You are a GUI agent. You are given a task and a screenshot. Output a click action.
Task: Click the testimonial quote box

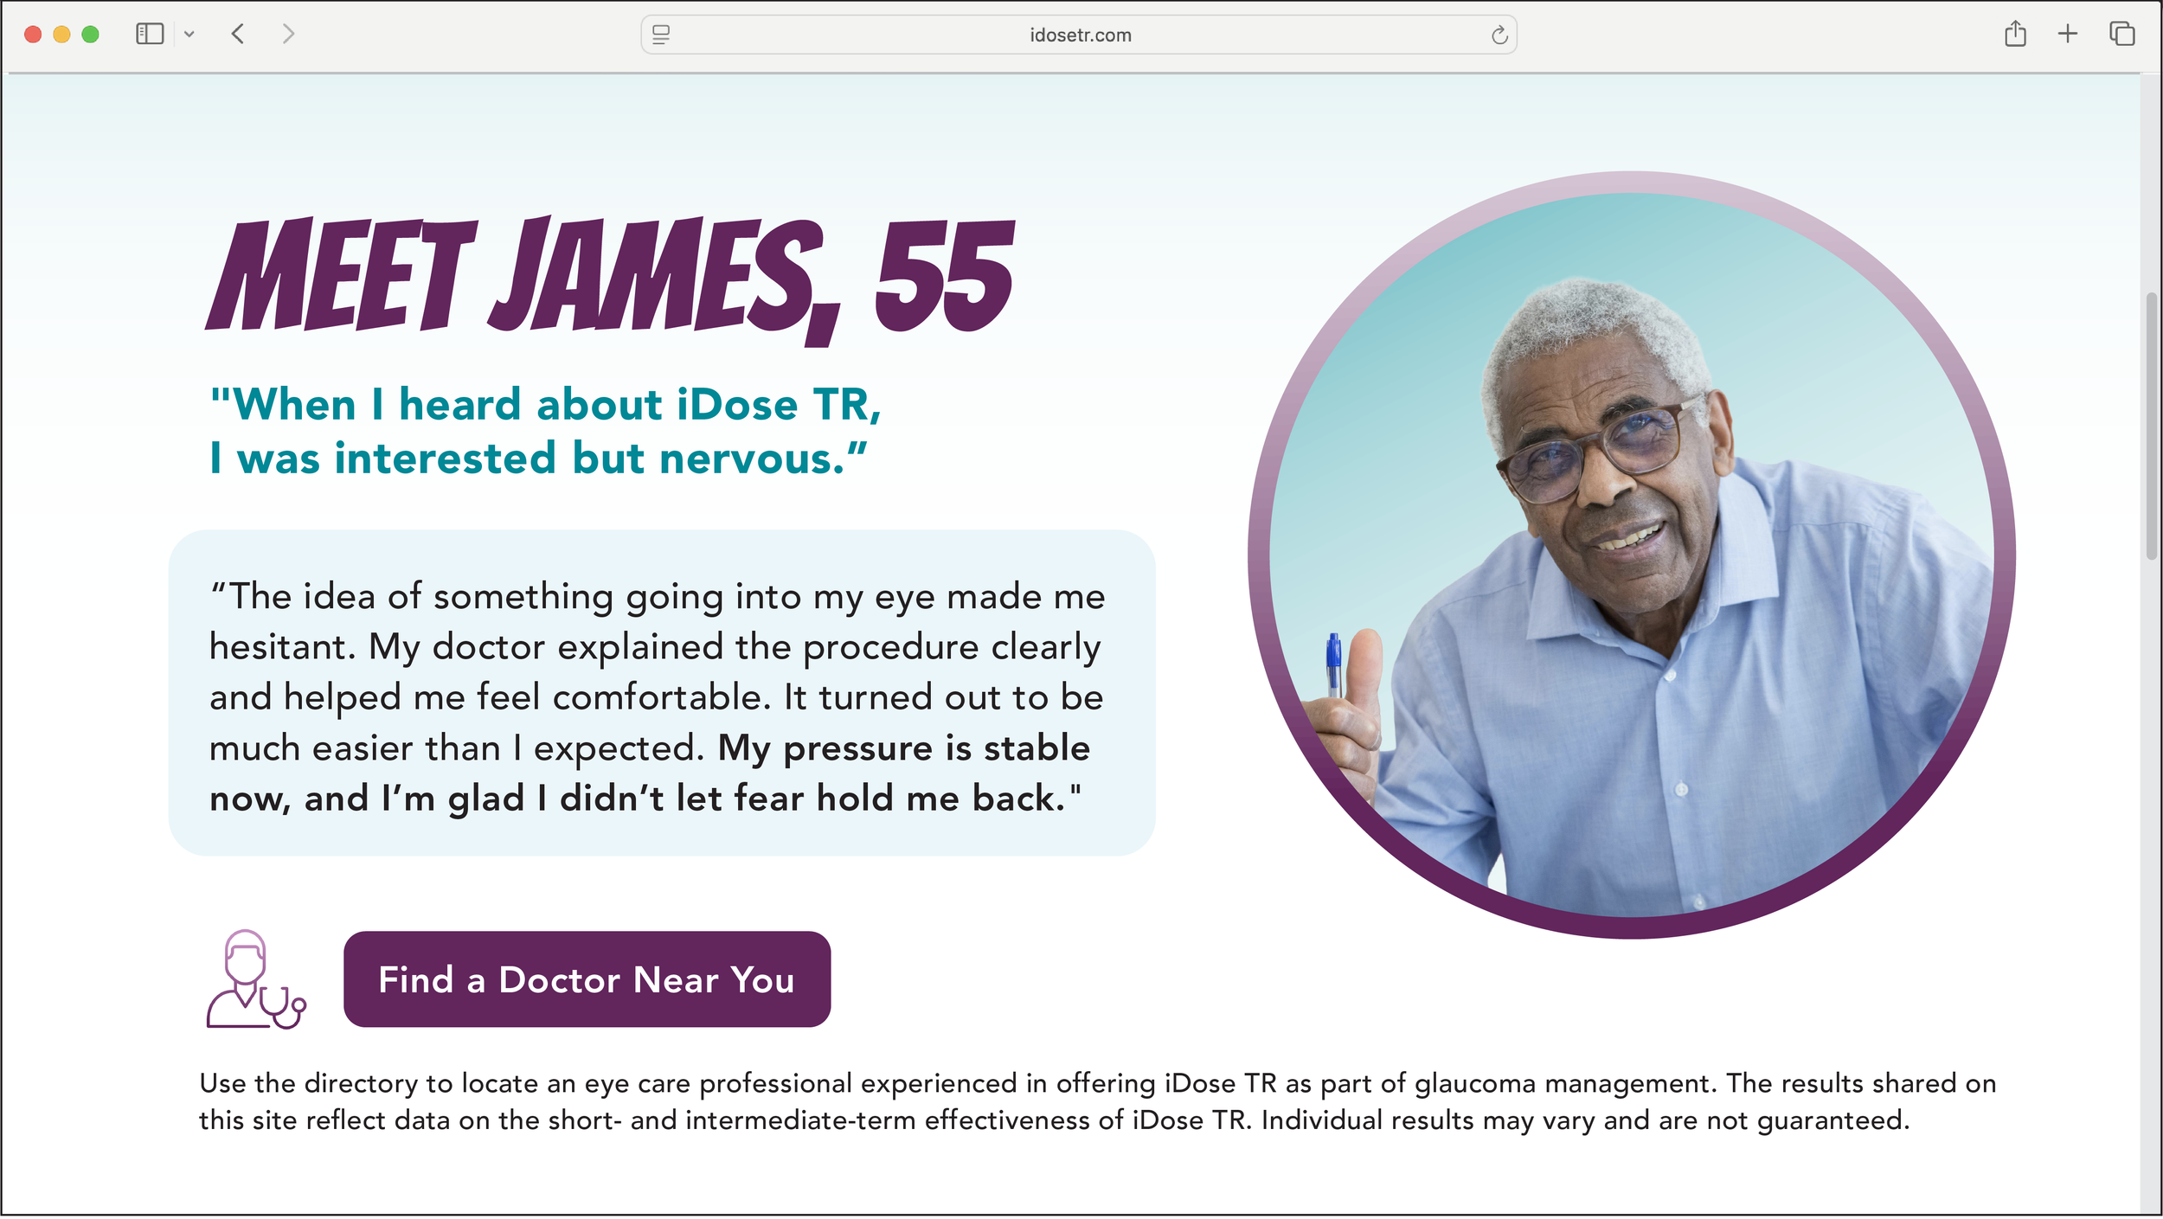[661, 694]
